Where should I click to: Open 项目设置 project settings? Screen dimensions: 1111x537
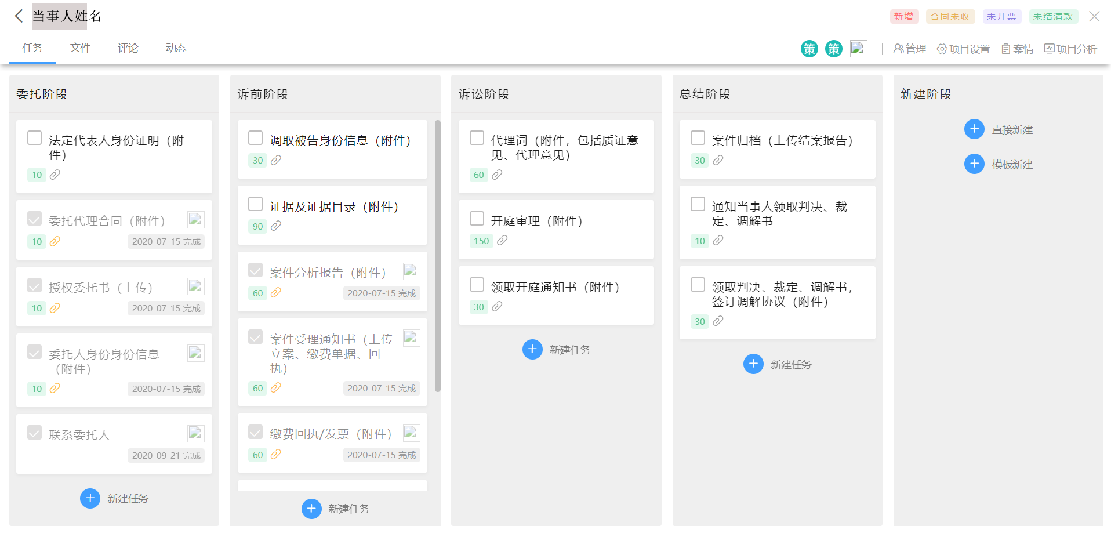tap(963, 49)
